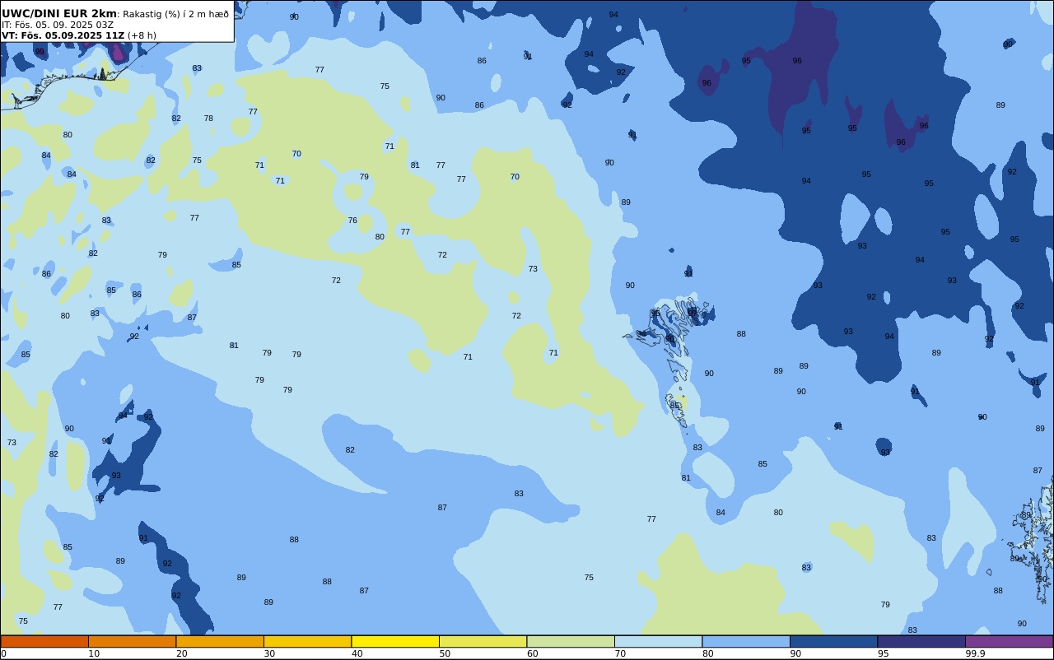This screenshot has width=1054, height=660.
Task: Click the humidity value '99' on the map
Action: (x=40, y=52)
